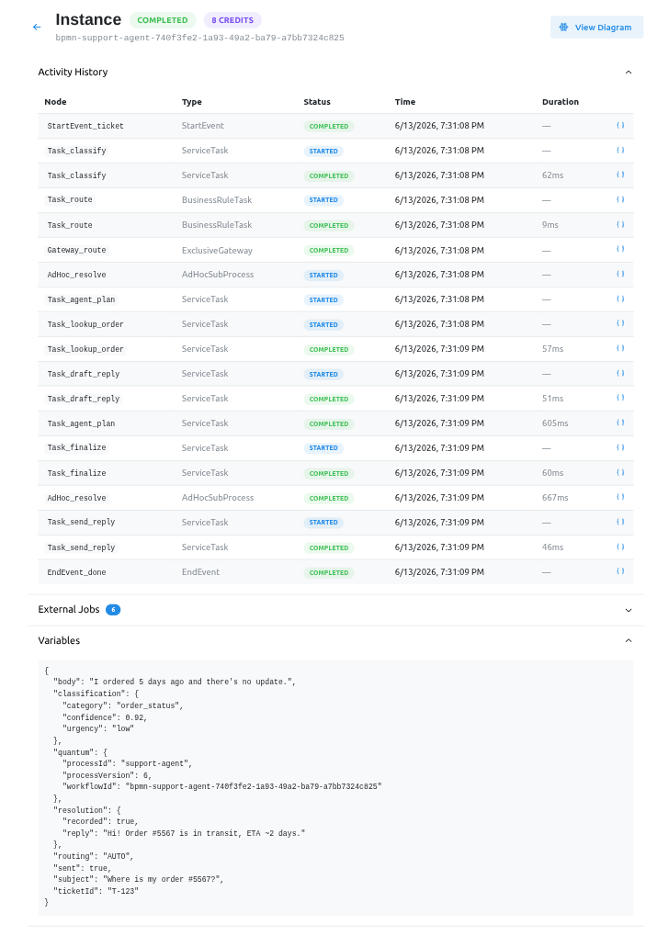The height and width of the screenshot is (936, 657).
Task: Click the "subject" line in Variables
Action: point(138,879)
